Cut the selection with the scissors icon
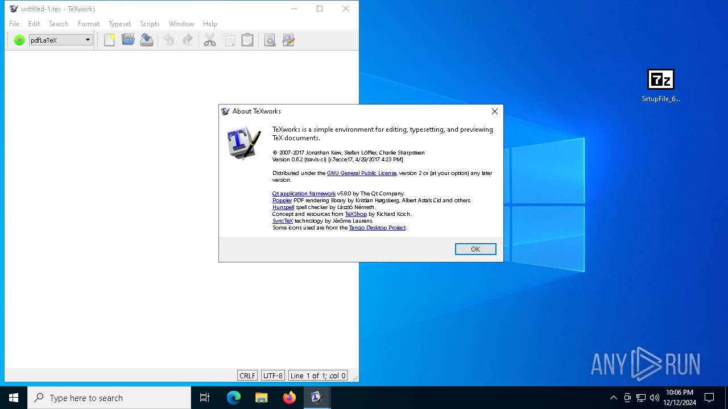Viewport: 728px width, 409px height. (x=210, y=40)
